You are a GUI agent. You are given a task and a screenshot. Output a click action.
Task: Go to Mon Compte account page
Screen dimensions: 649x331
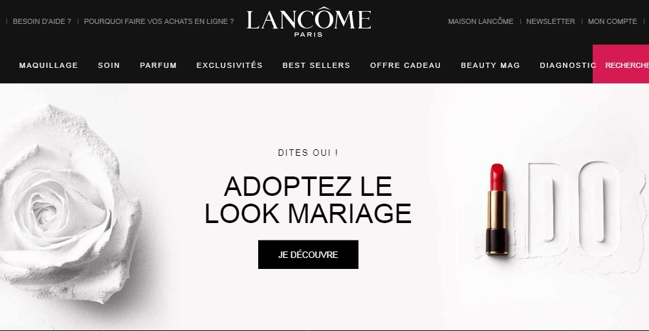click(612, 21)
